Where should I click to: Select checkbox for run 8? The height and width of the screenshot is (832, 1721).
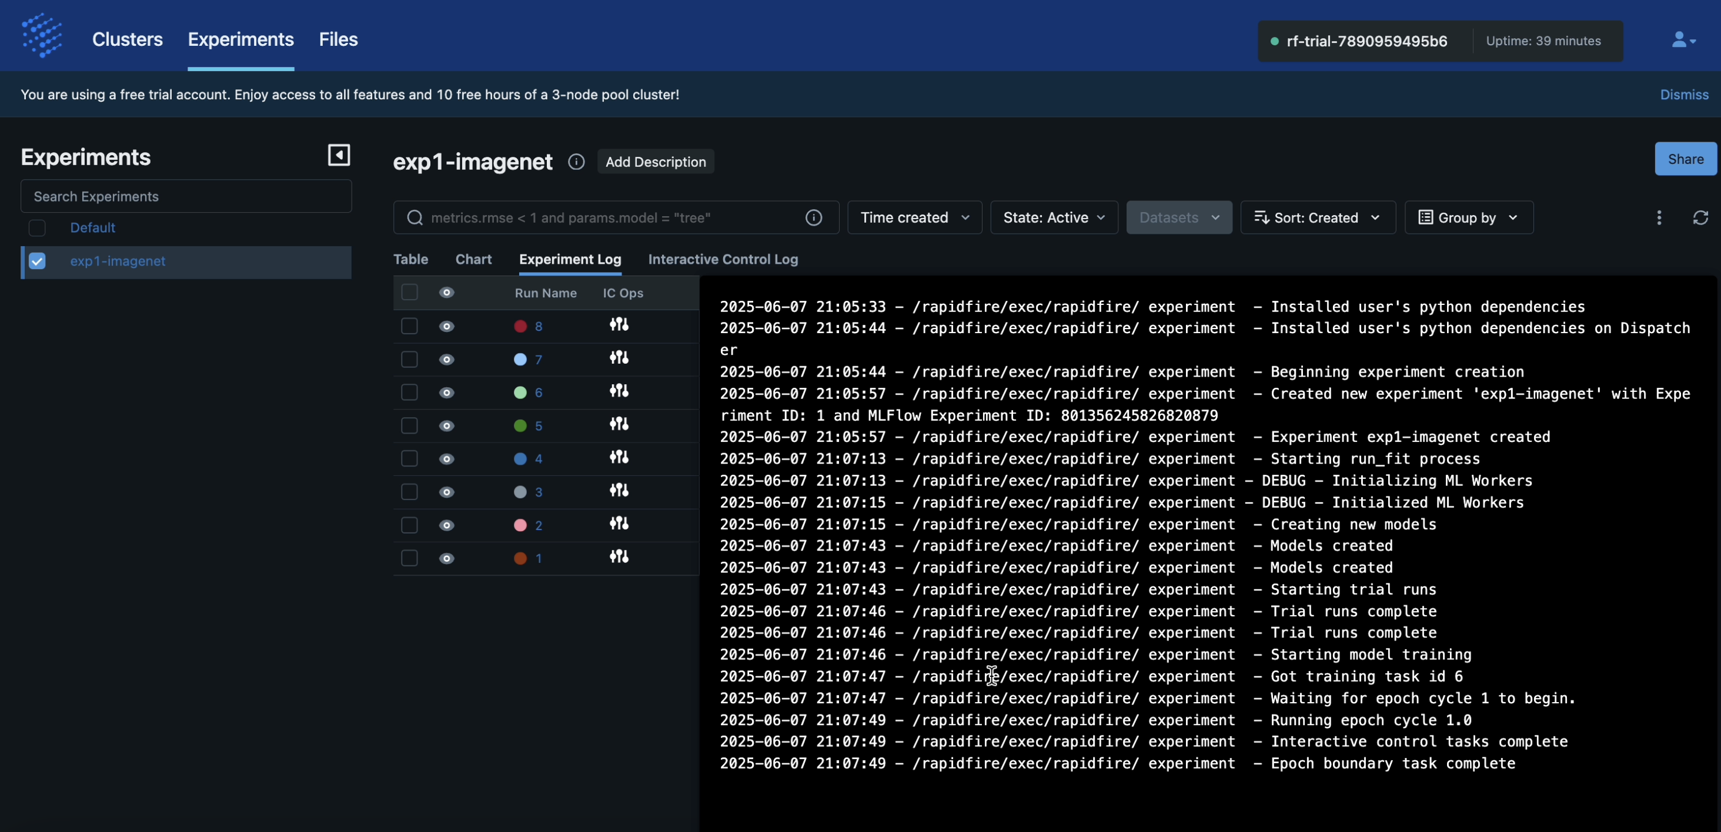(x=410, y=326)
